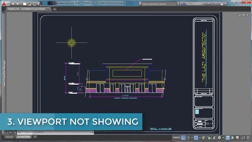Select the TOTAL S.F. text in drawing
Screen dimensions: 252x142
click(x=161, y=129)
